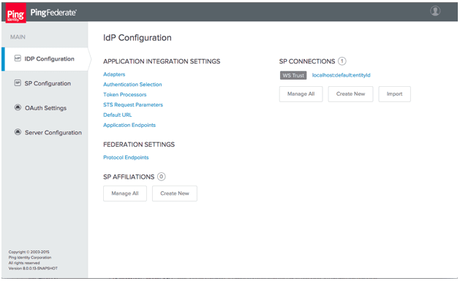Click the OAuth Settings sidebar icon
This screenshot has width=460, height=281.
[18, 107]
